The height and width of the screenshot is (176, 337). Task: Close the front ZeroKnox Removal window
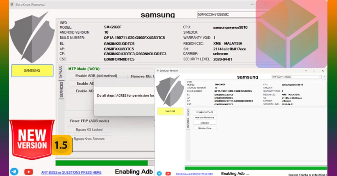(x=323, y=71)
